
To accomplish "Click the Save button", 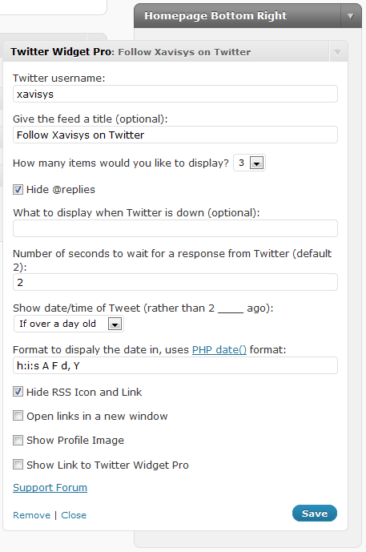I will (315, 514).
